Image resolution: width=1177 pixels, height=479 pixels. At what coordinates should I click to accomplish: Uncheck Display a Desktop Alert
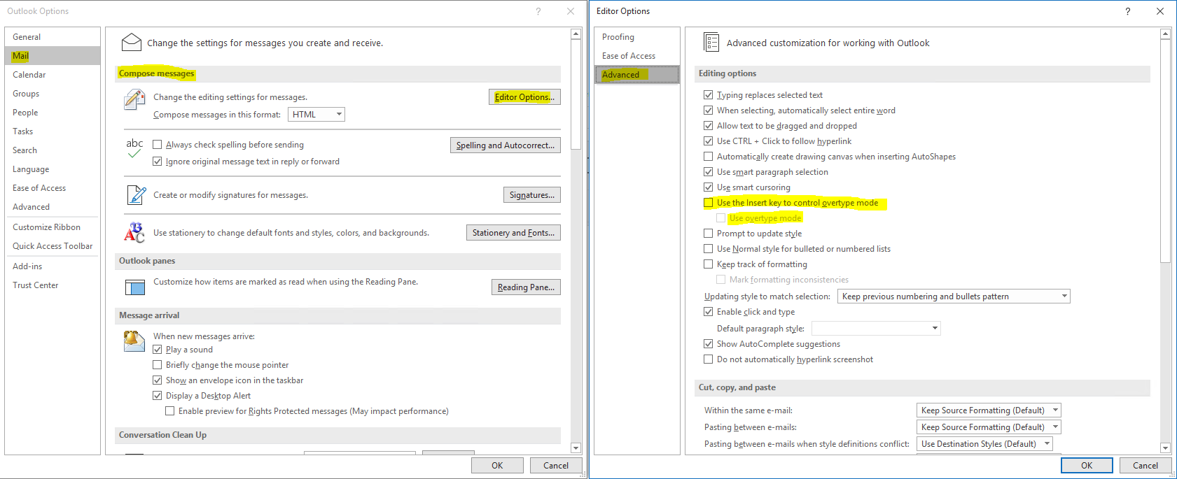click(158, 396)
